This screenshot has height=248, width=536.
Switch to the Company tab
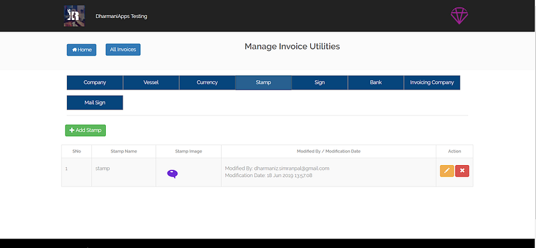tap(94, 82)
